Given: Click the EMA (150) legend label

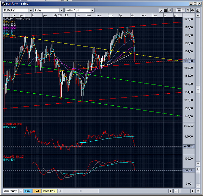Looking at the screenshot, I should point(10,36).
